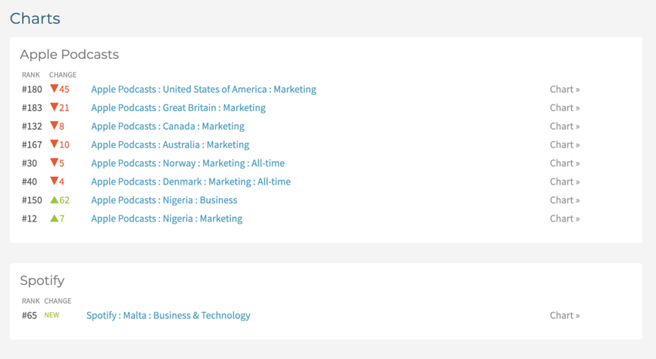Screen dimensions: 656x359
Task: View Chart » for United States Marketing row
Action: point(564,90)
